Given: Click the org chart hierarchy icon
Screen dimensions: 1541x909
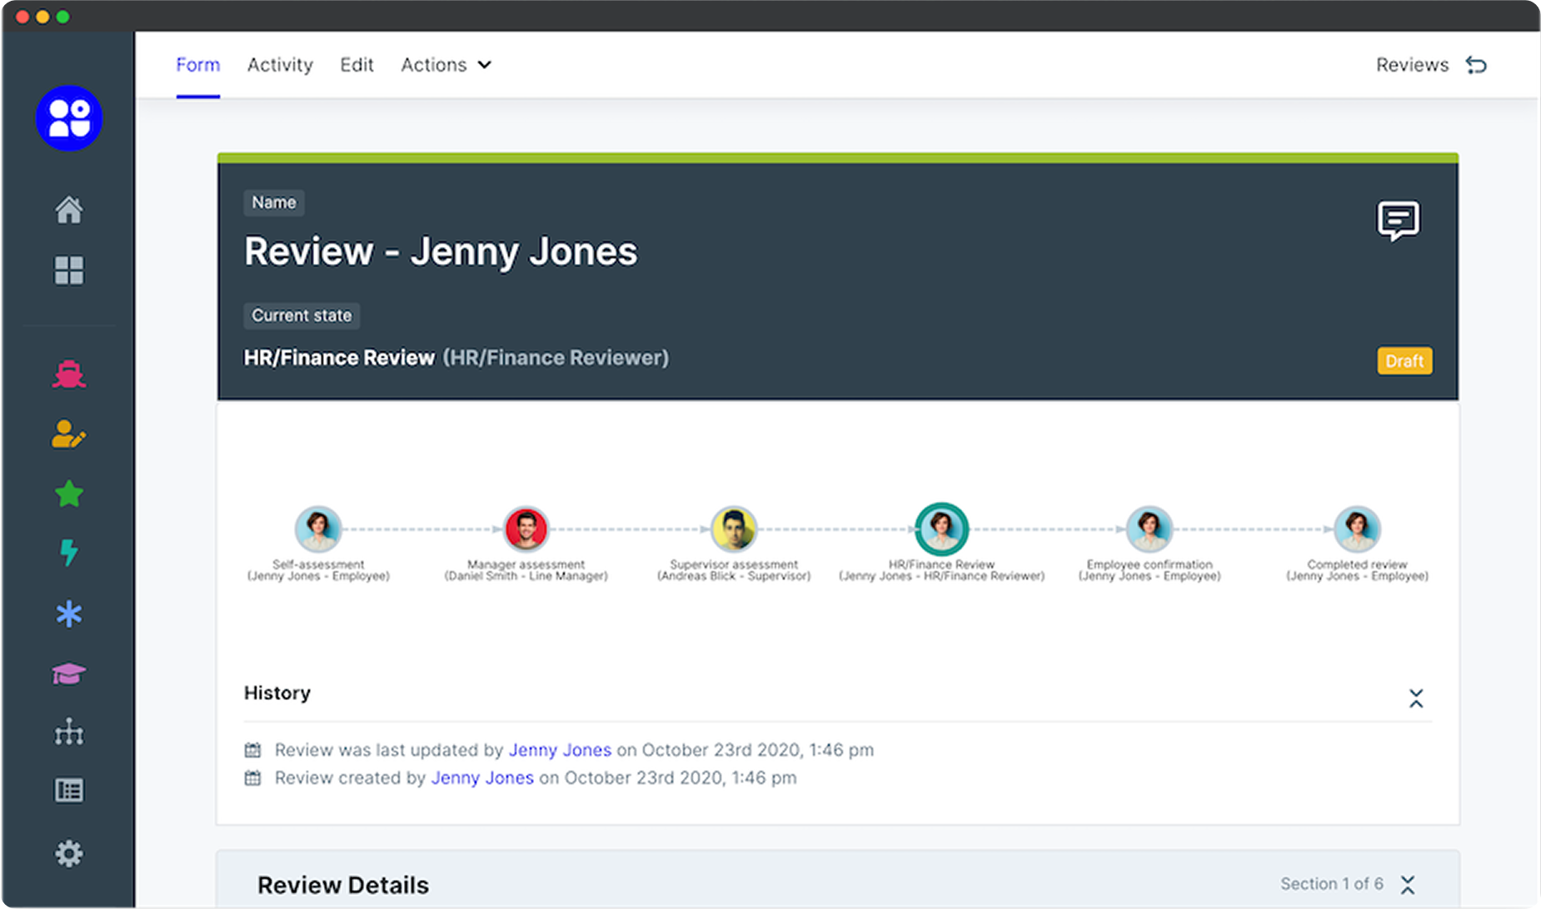Looking at the screenshot, I should click(69, 733).
